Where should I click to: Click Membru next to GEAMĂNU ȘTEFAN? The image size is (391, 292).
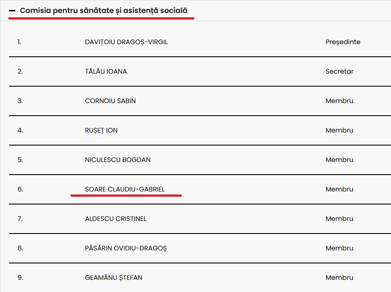tap(339, 278)
